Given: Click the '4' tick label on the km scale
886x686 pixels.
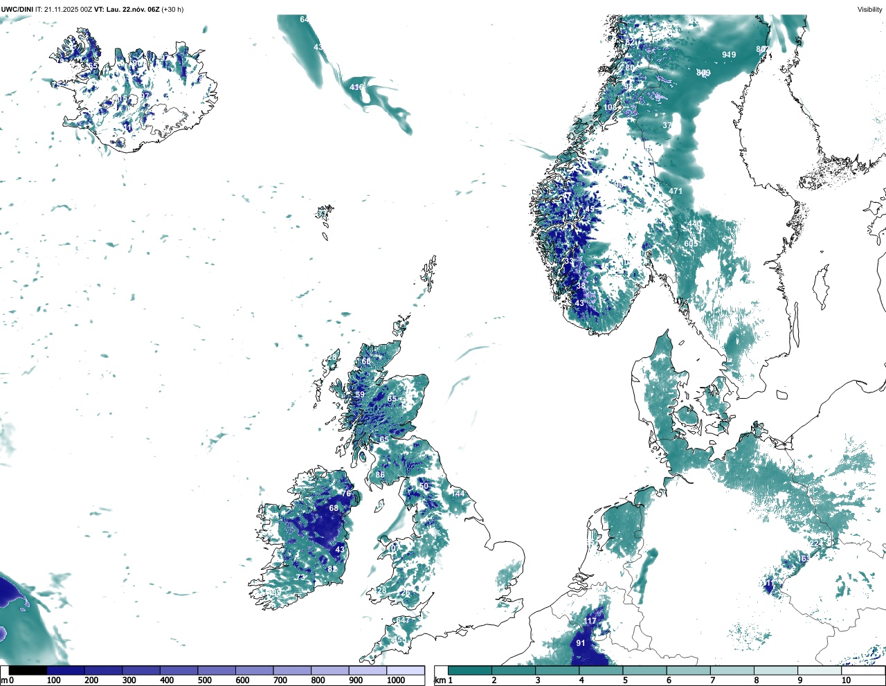Looking at the screenshot, I should 581,680.
